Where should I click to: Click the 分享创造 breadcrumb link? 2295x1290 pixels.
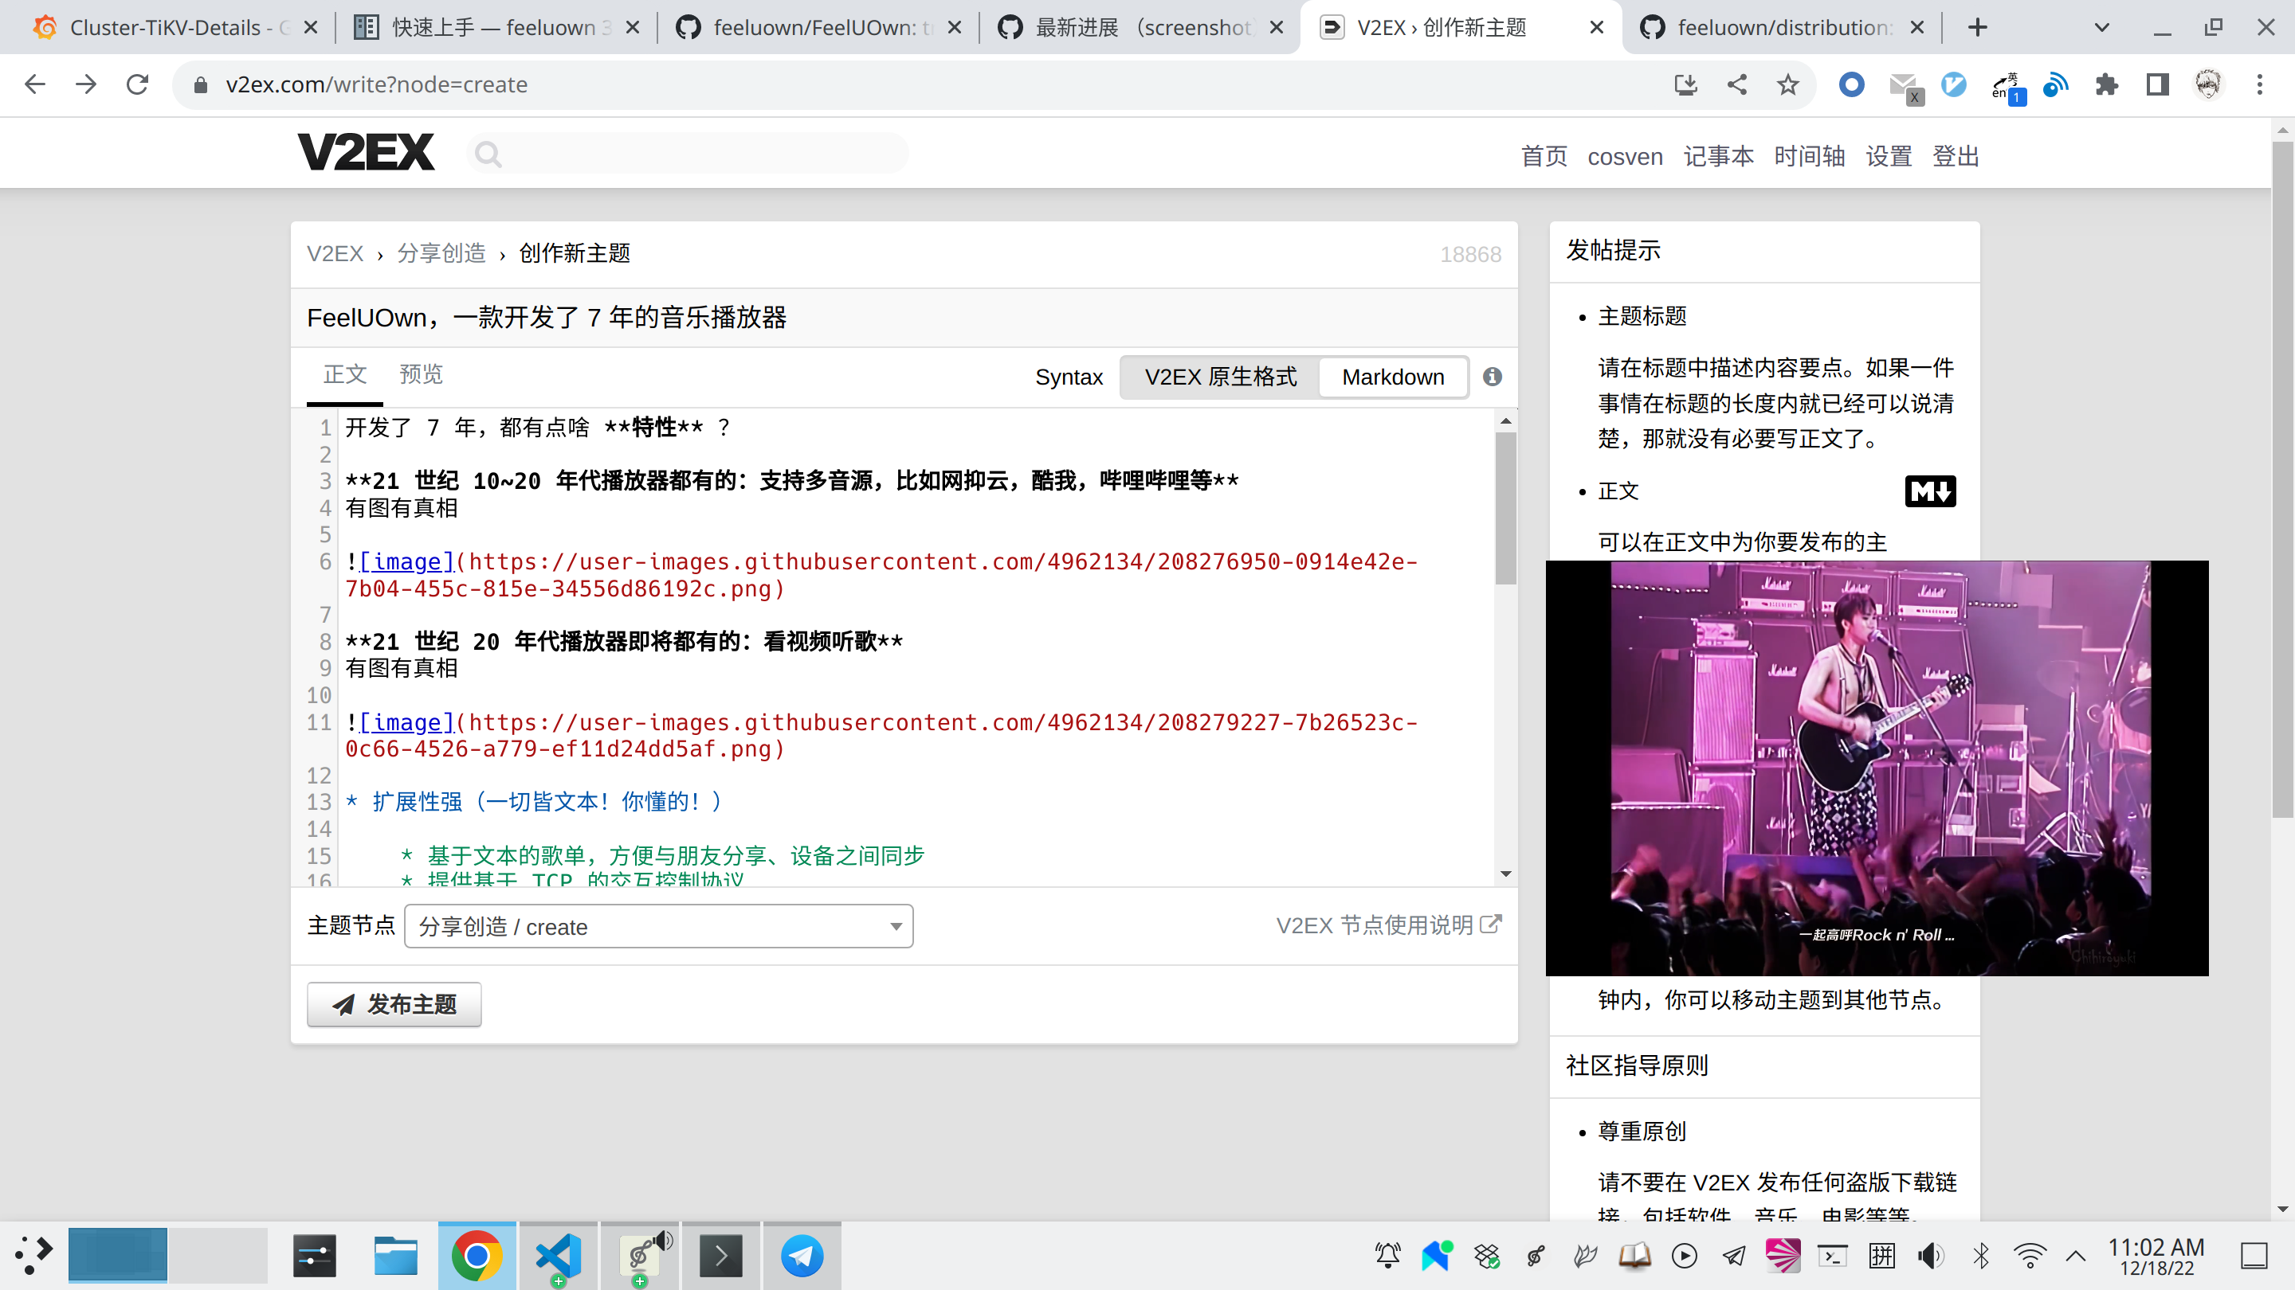click(441, 254)
